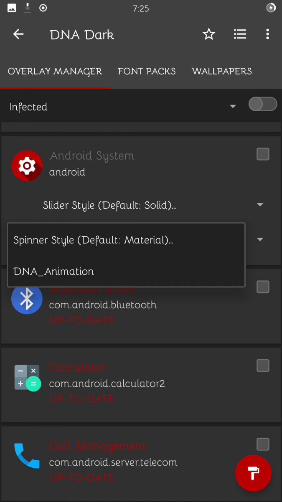This screenshot has height=502, width=282.
Task: Check the Bluetooth Share checkbox
Action: click(263, 287)
